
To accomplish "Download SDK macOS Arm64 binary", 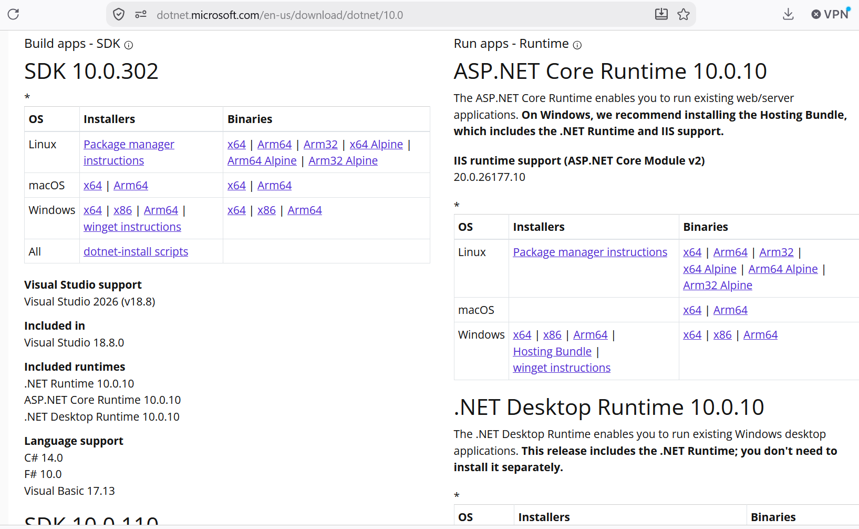I will (x=274, y=186).
